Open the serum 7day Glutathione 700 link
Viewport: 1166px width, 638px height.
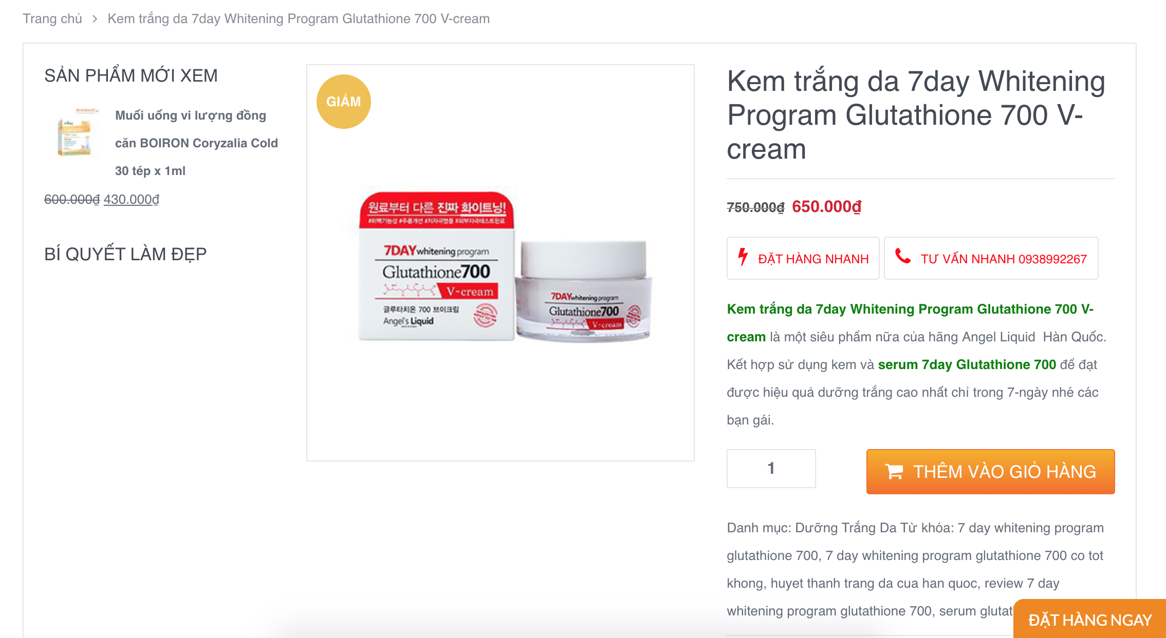(967, 364)
